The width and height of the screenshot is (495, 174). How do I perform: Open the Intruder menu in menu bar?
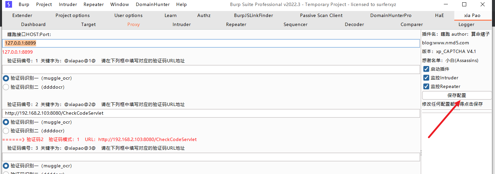point(68,4)
